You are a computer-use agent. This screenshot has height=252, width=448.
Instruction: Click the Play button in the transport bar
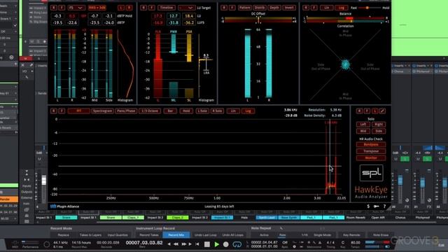(216, 244)
